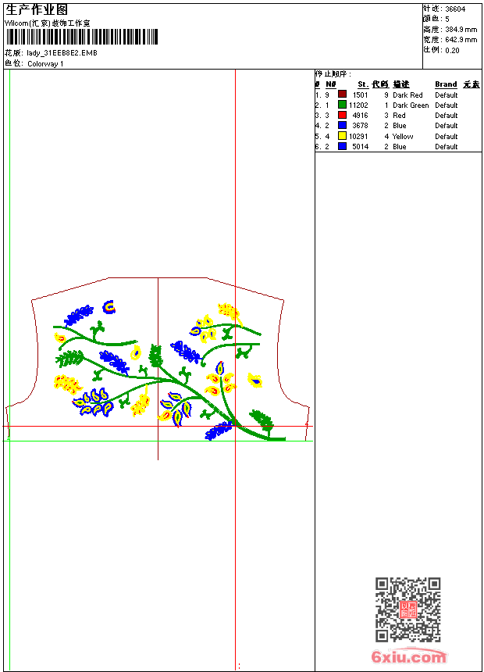Screen dimensions: 484x672
Task: Click the Dark Red description text
Action: point(407,95)
